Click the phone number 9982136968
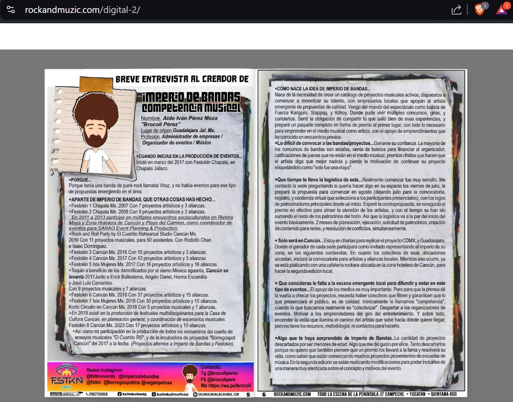Image resolution: width=513 pixels, height=402 pixels. (x=99, y=394)
